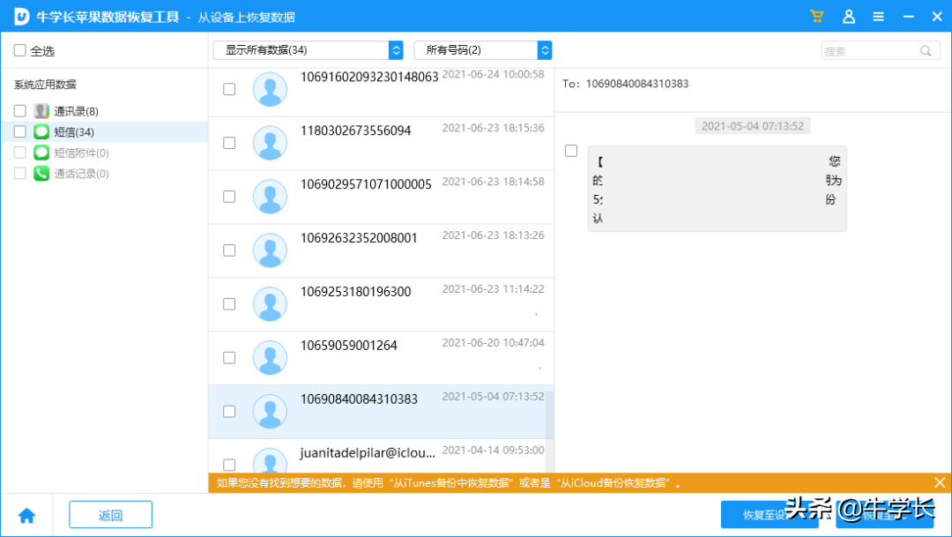
Task: Click the 恢复至设备 button
Action: (770, 514)
